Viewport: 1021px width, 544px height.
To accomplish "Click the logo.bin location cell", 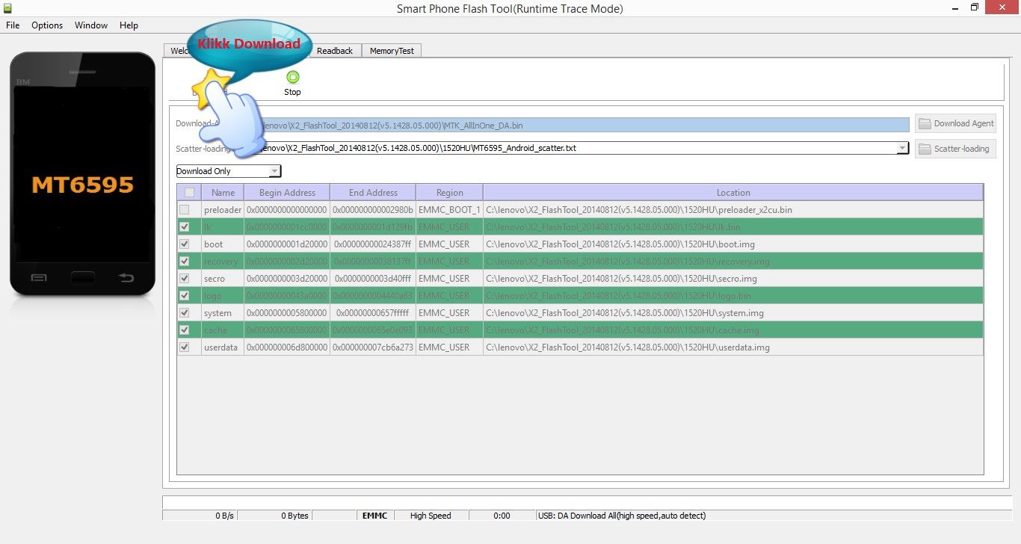I will pos(733,296).
